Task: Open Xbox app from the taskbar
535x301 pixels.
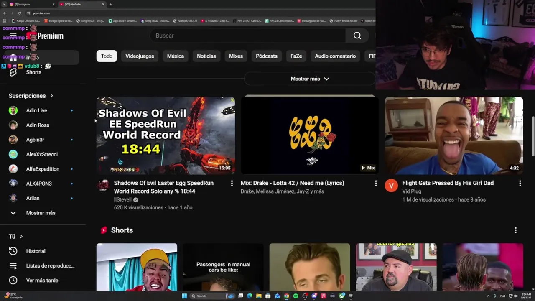Action: pos(341,296)
